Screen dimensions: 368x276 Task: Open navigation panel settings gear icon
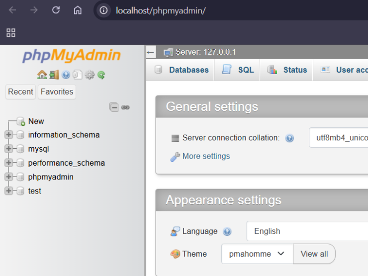90,75
